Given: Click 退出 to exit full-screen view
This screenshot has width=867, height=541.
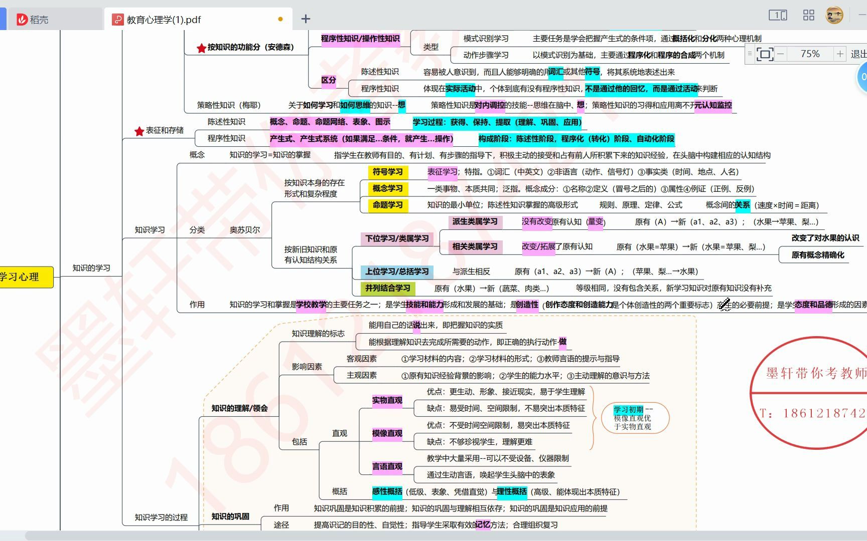Looking at the screenshot, I should click(x=858, y=54).
